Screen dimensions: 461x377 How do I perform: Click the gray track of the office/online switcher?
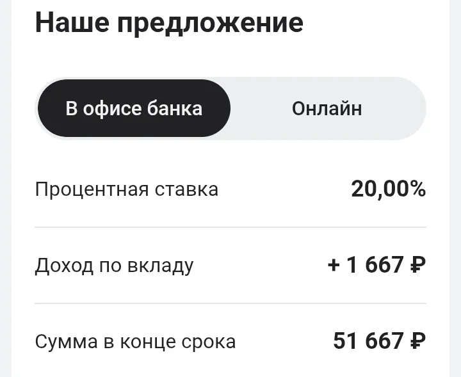tap(328, 108)
